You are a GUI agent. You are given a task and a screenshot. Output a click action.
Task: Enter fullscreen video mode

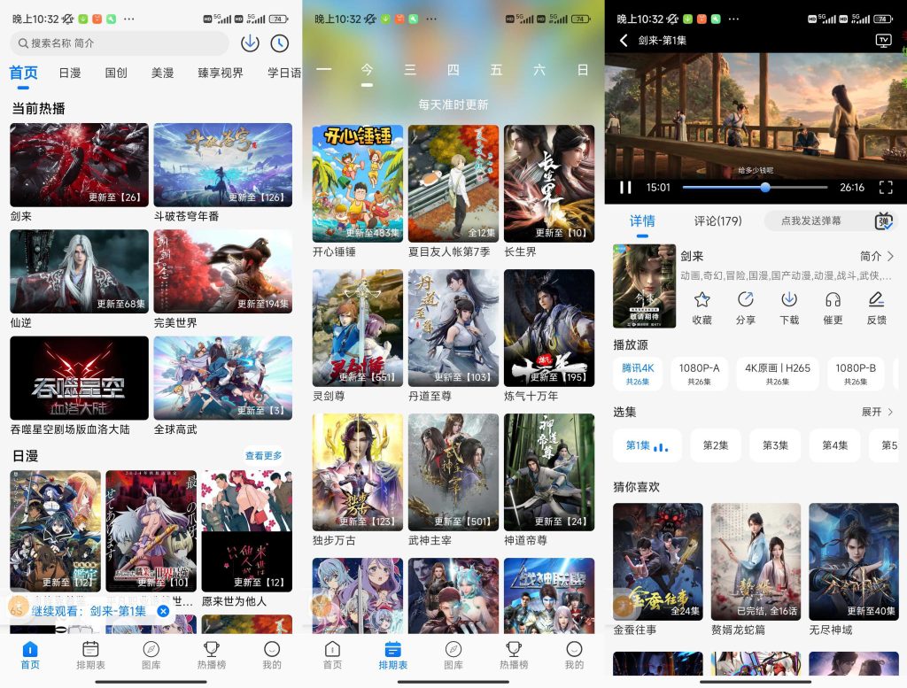coord(886,188)
